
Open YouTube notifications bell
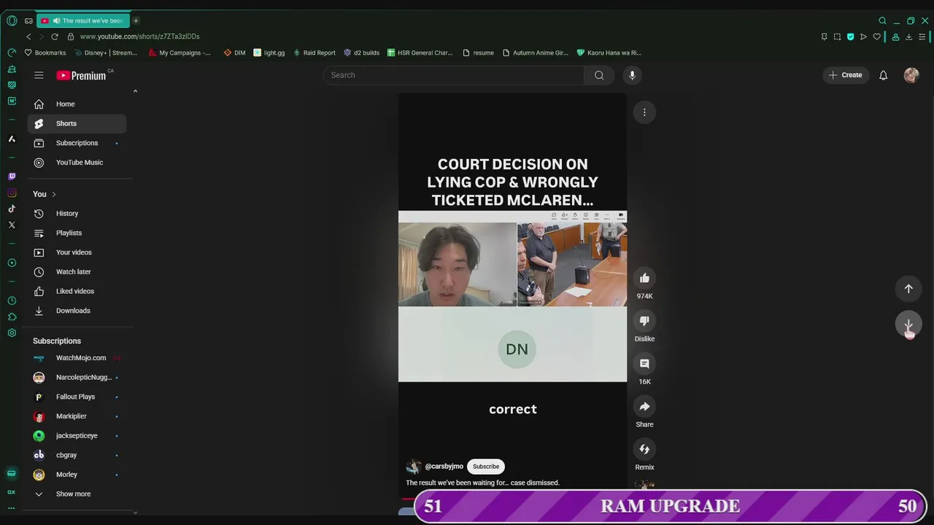[x=883, y=75]
